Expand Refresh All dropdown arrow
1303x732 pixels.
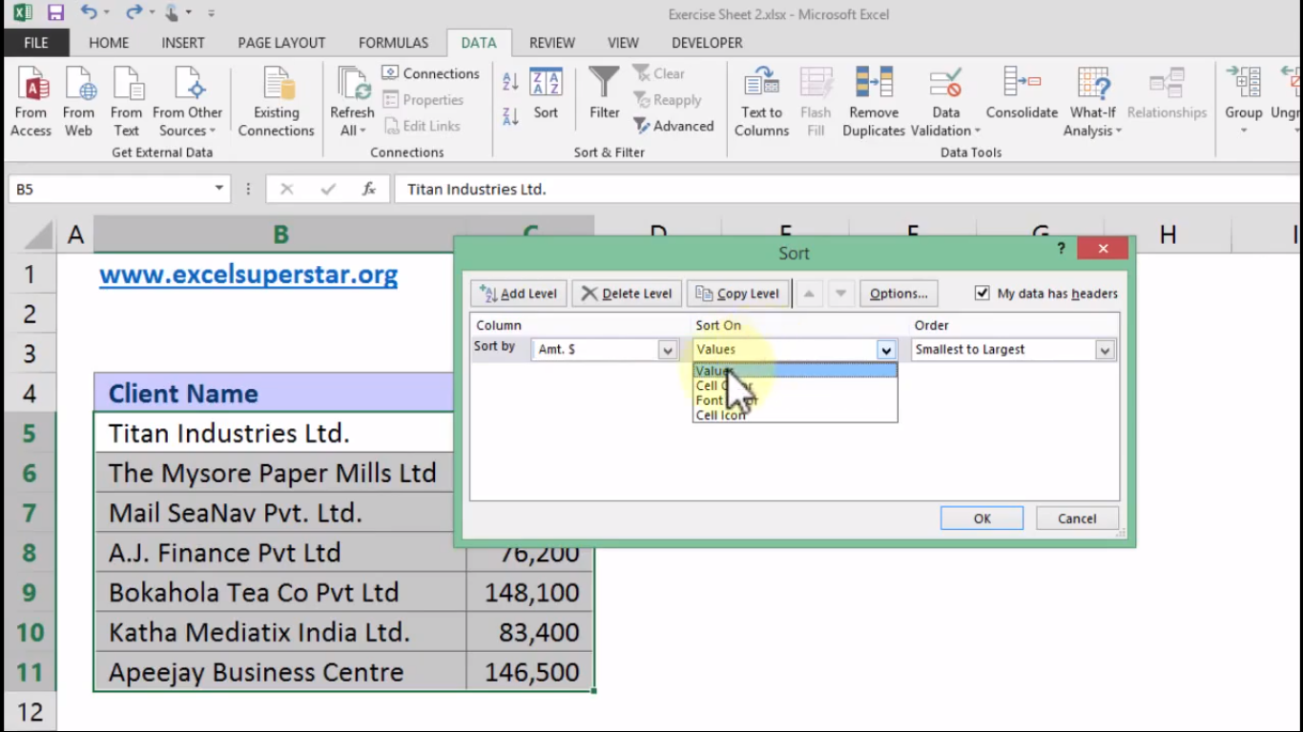(363, 131)
